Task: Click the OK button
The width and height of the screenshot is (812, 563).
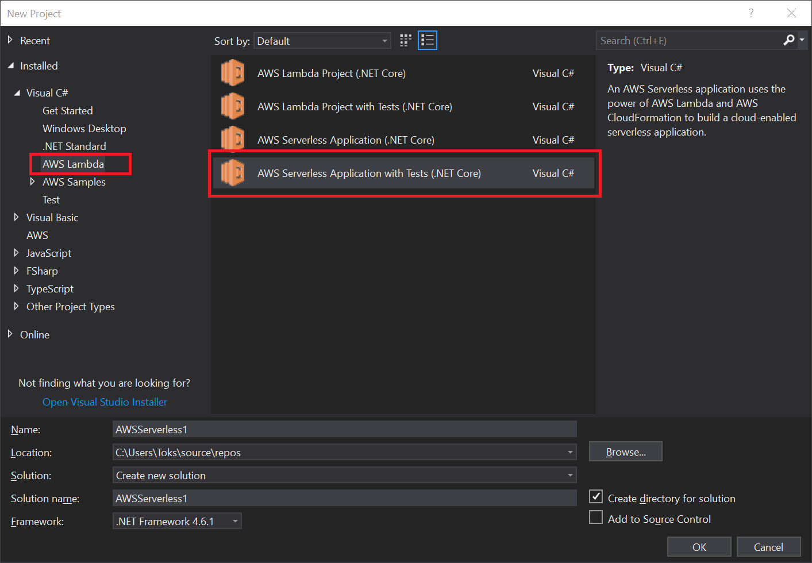Action: click(699, 547)
